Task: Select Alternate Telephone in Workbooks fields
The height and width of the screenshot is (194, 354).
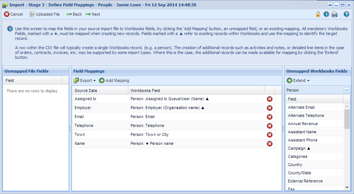Action: coord(314,115)
